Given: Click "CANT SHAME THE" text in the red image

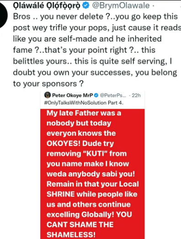Looking at the screenshot, I should pos(80,225).
